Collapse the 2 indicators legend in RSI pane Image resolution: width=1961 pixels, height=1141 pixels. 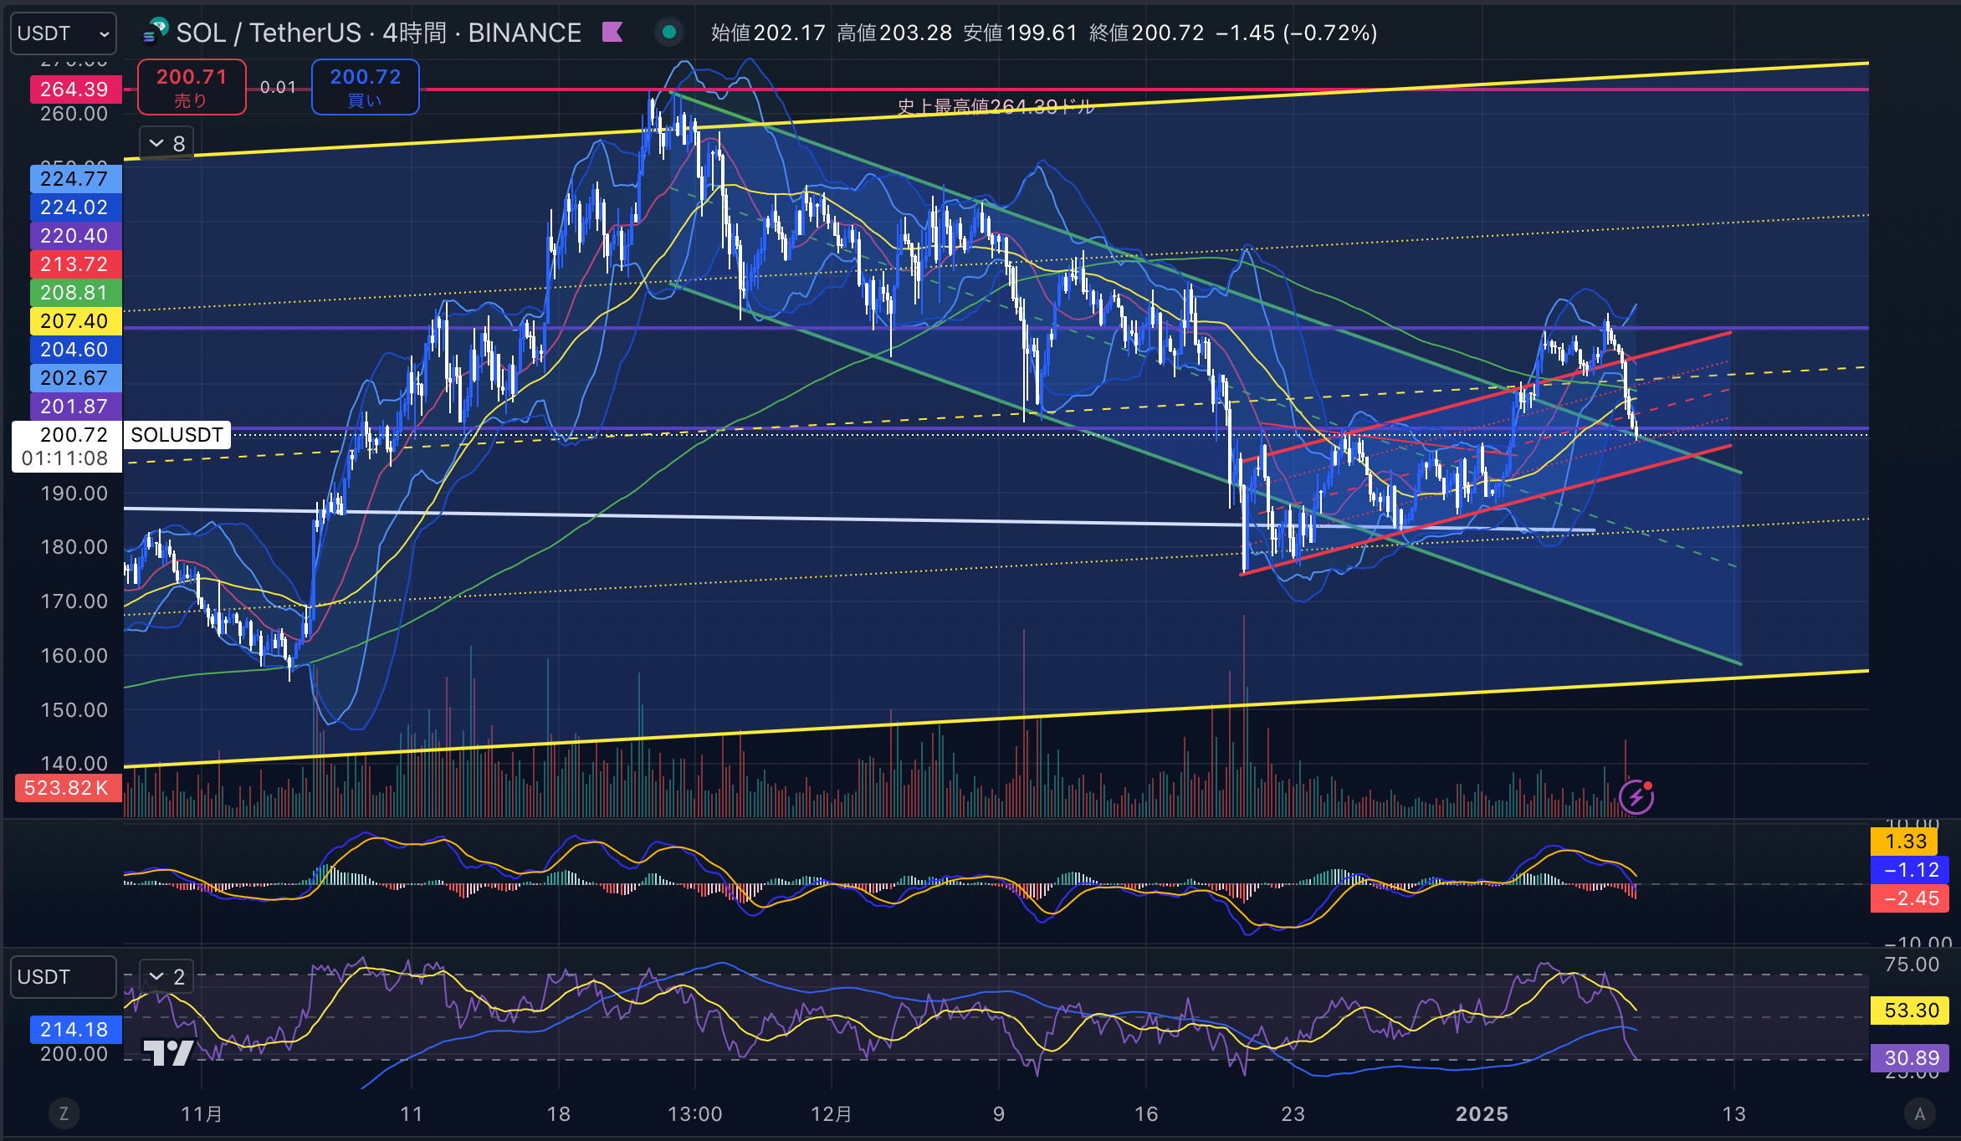pyautogui.click(x=166, y=977)
